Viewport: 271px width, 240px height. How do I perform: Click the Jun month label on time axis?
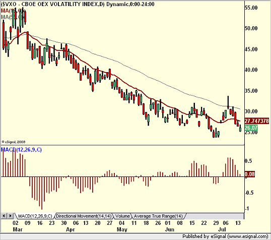(170, 229)
